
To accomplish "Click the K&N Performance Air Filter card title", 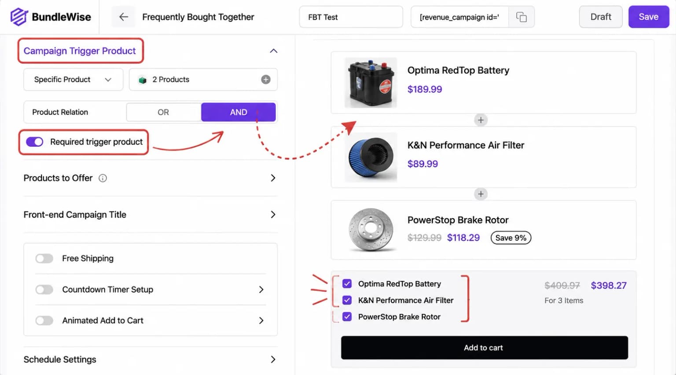I will (x=466, y=145).
